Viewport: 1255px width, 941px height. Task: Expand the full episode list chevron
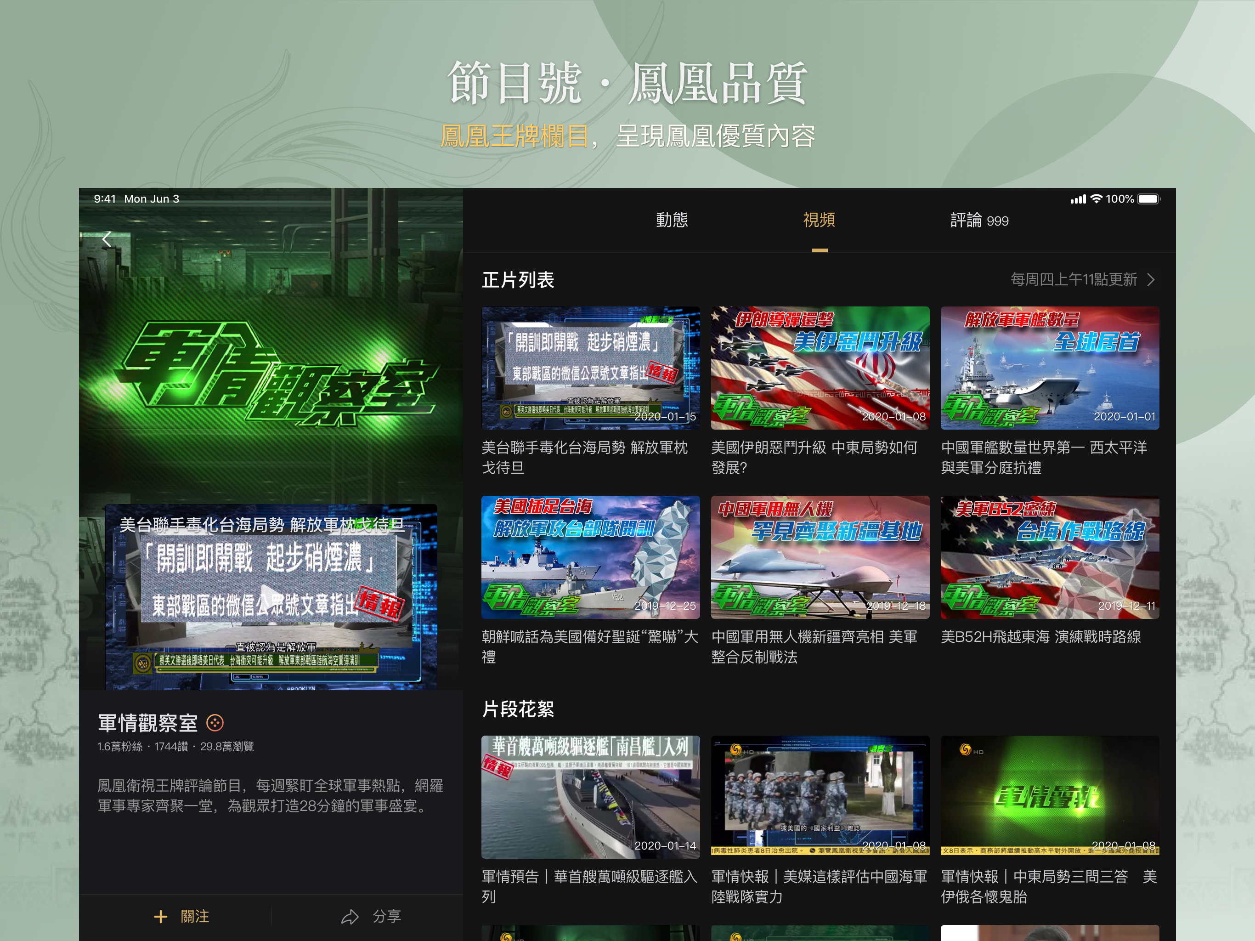tap(1151, 280)
